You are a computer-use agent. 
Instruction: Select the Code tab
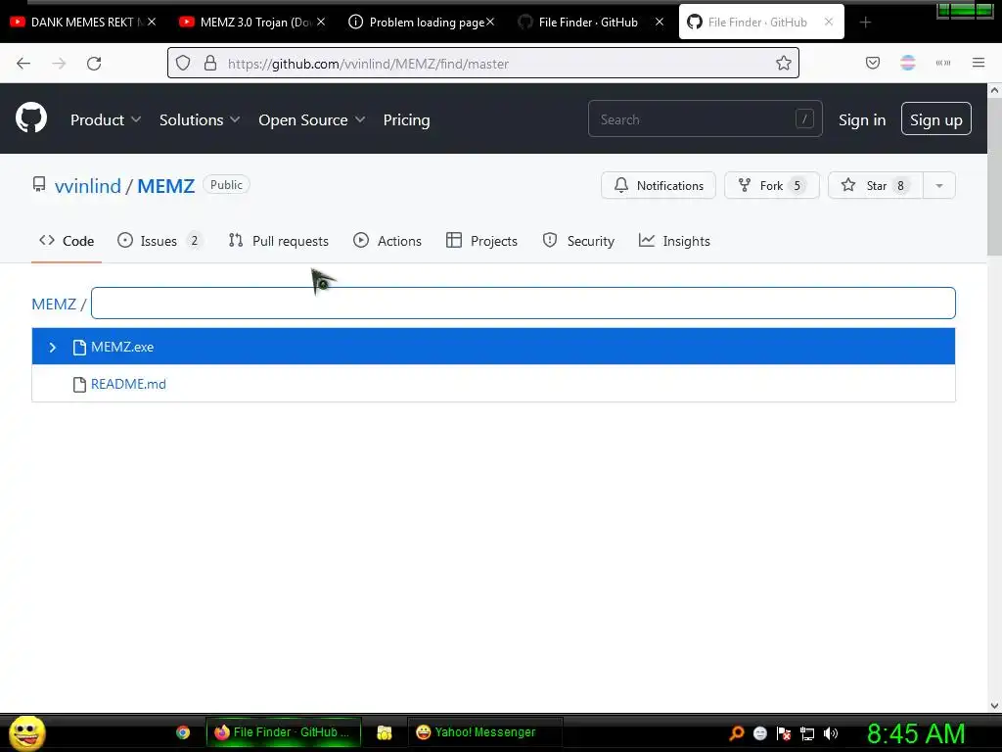pyautogui.click(x=67, y=241)
